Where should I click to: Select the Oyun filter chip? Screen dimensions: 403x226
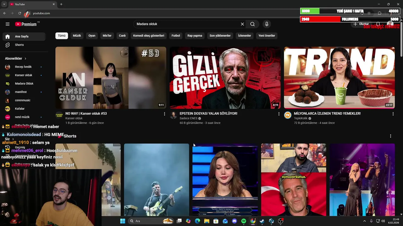[x=92, y=35]
